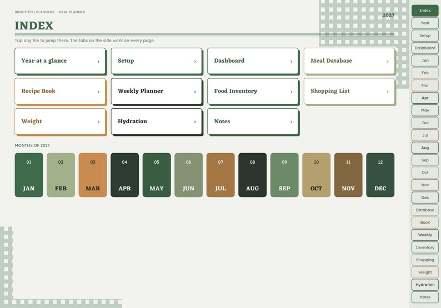This screenshot has height=308, width=441.
Task: Go to the Dec side tab
Action: point(425,198)
